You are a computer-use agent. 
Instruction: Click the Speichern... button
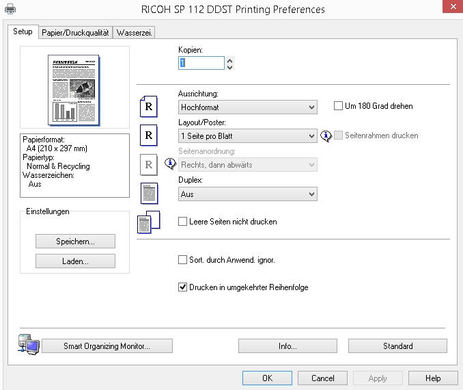pyautogui.click(x=75, y=241)
